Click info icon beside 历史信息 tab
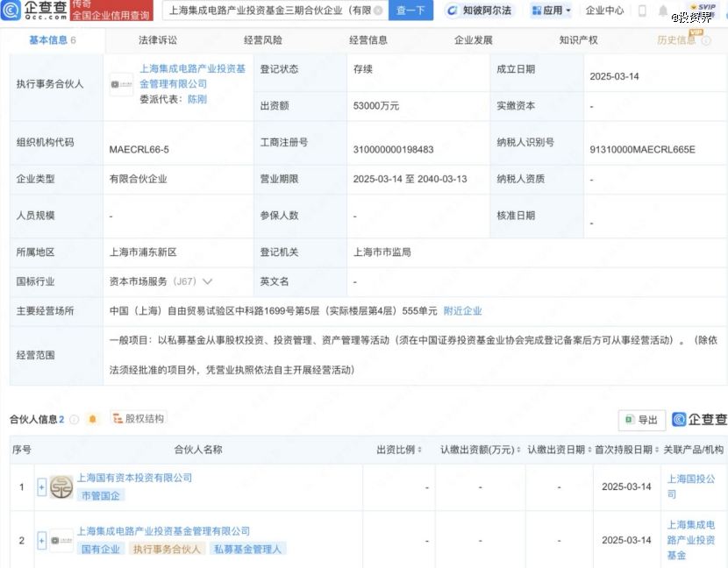728x568 pixels. (x=706, y=41)
